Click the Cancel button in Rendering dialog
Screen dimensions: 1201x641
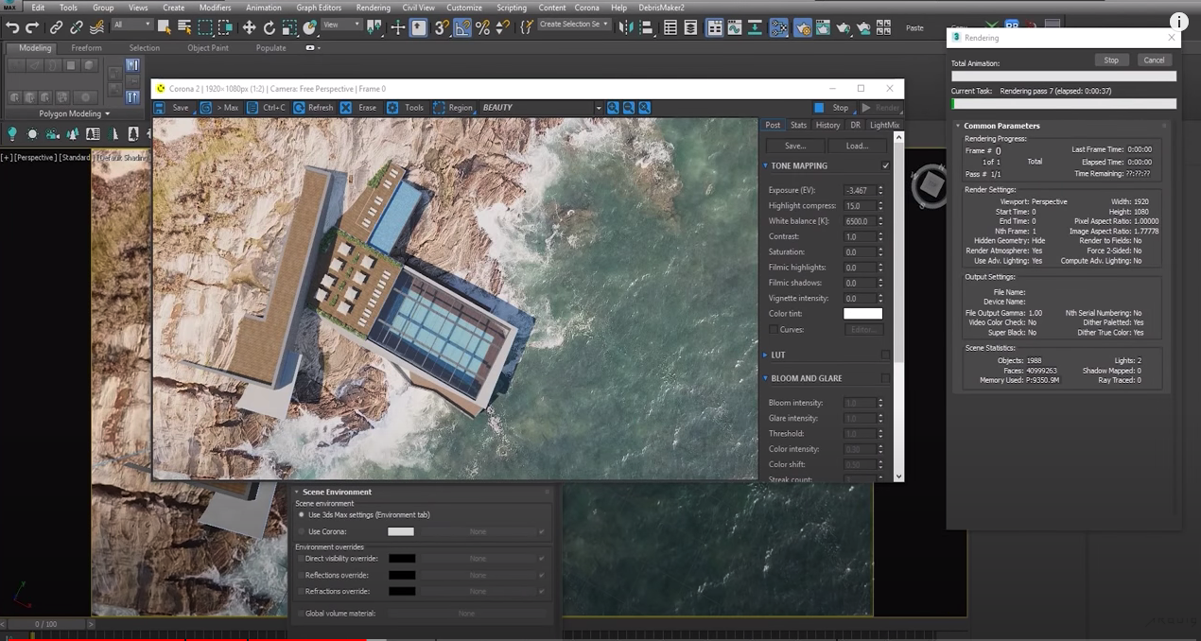1154,61
